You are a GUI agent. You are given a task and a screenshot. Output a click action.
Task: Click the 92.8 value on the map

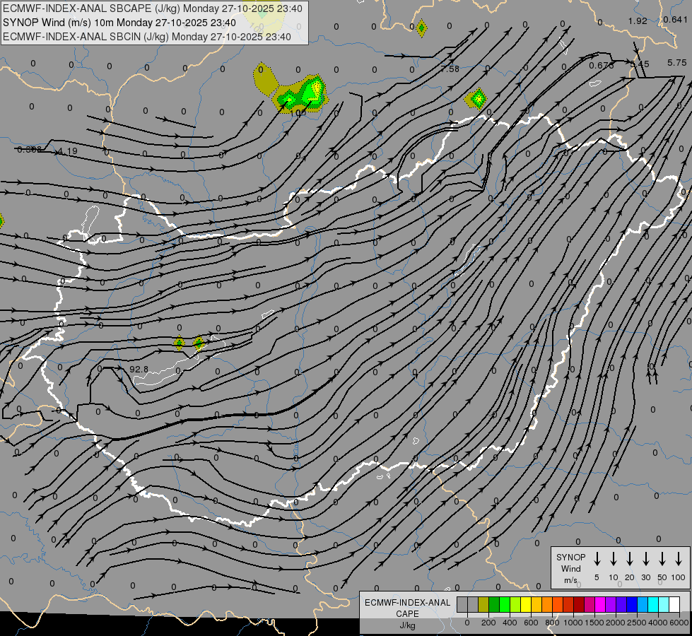(x=139, y=369)
